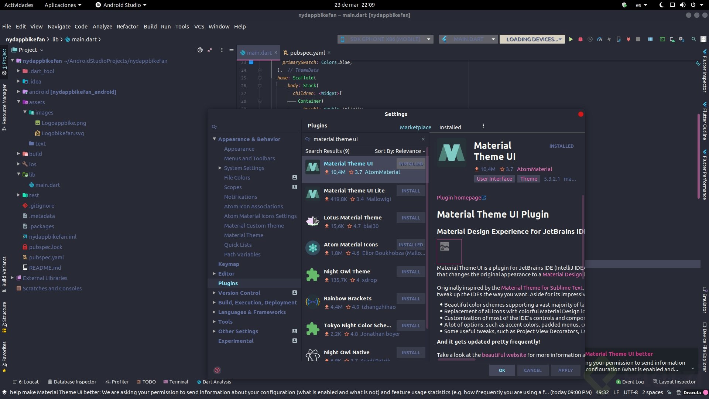The width and height of the screenshot is (709, 399).
Task: Open the Sort By Relevance dropdown
Action: click(400, 151)
